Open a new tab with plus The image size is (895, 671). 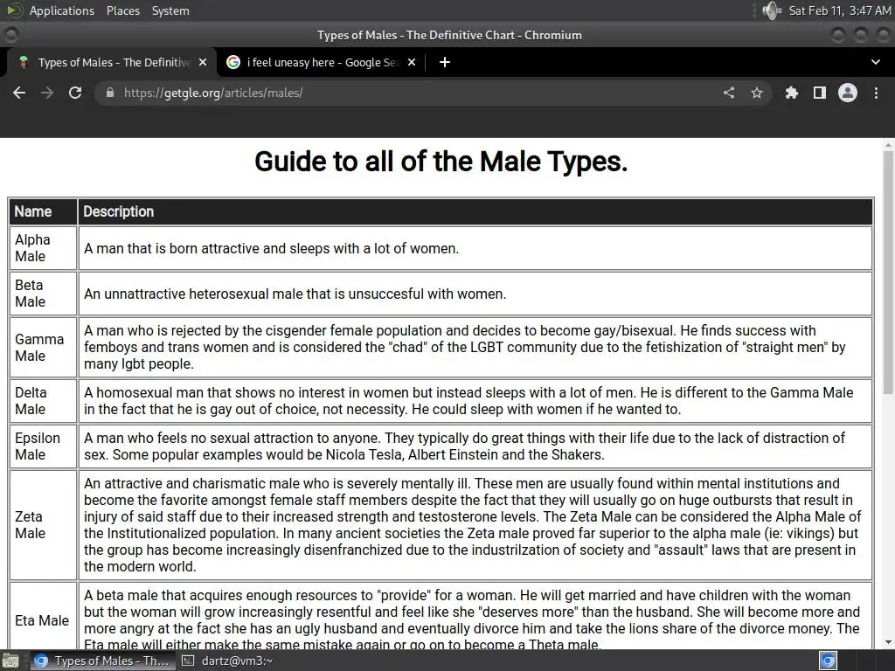pos(445,62)
